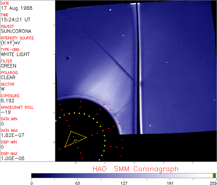Select the SUN:CORONA object value

click(16, 31)
